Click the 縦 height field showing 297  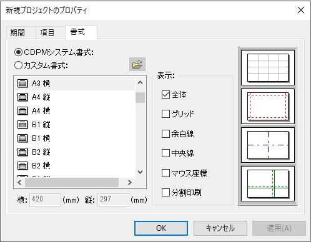click(113, 200)
